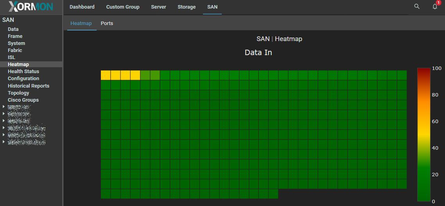Open the Server menu item
The height and width of the screenshot is (206, 445).
pos(158,7)
